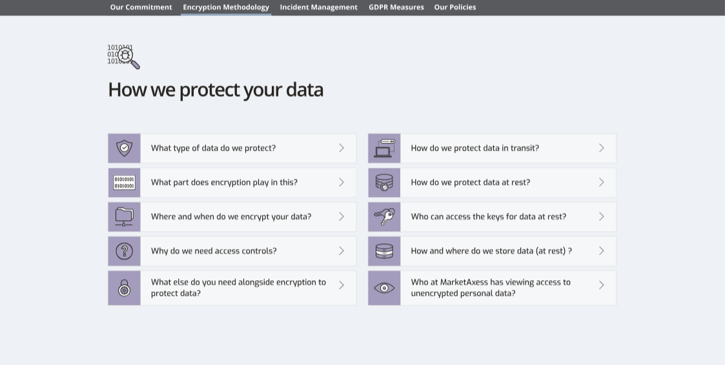Click the shield checkmark icon
Screen dimensions: 725x365
click(x=124, y=148)
